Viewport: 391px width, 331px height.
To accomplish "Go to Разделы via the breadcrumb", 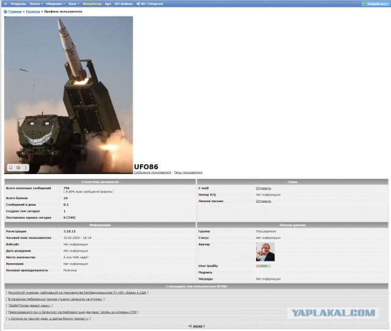I will (x=33, y=12).
